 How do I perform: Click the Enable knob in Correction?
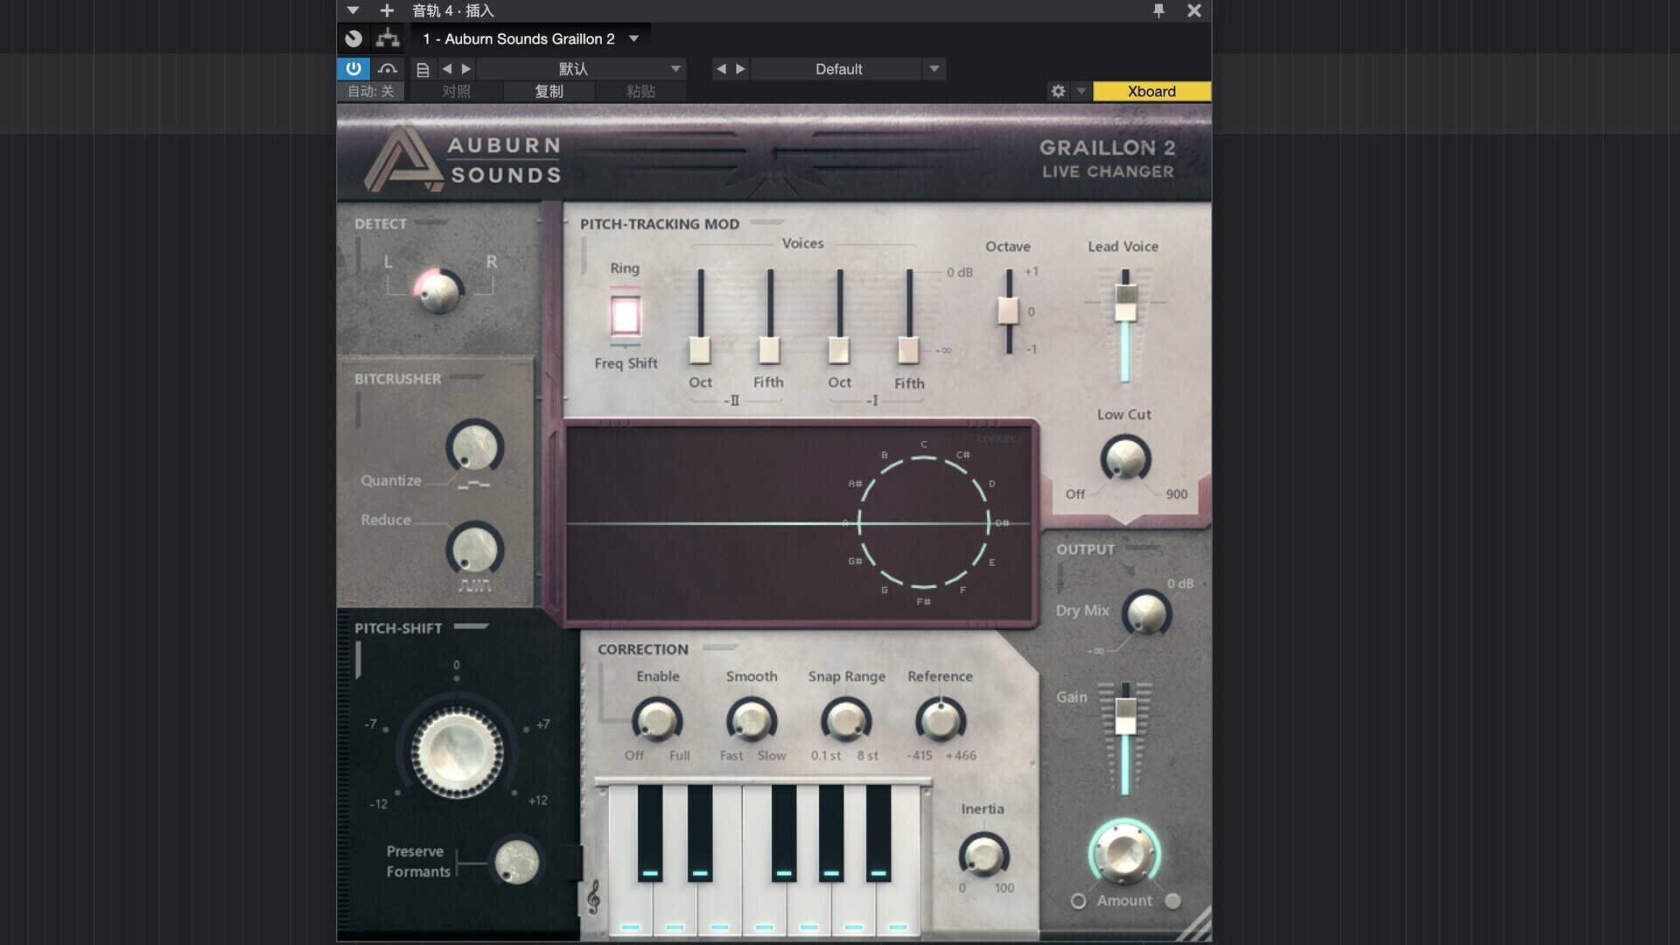[656, 721]
